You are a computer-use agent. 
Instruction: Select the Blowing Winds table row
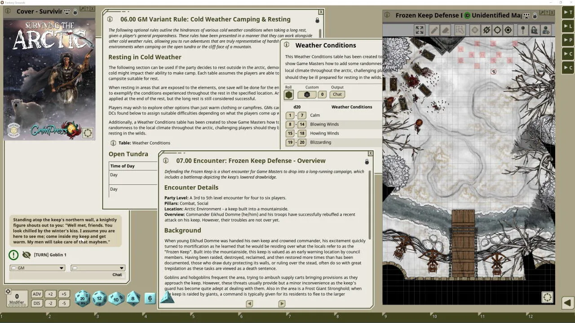click(333, 124)
